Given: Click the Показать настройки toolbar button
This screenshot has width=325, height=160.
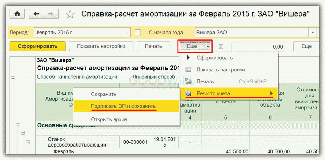Looking at the screenshot, I should click(x=101, y=46).
